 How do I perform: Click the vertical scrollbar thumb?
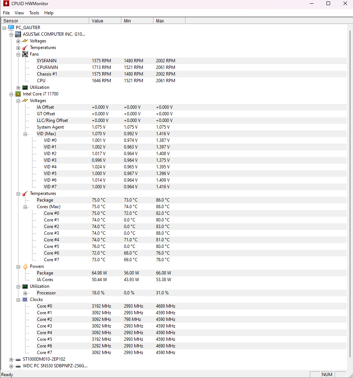pyautogui.click(x=350, y=194)
